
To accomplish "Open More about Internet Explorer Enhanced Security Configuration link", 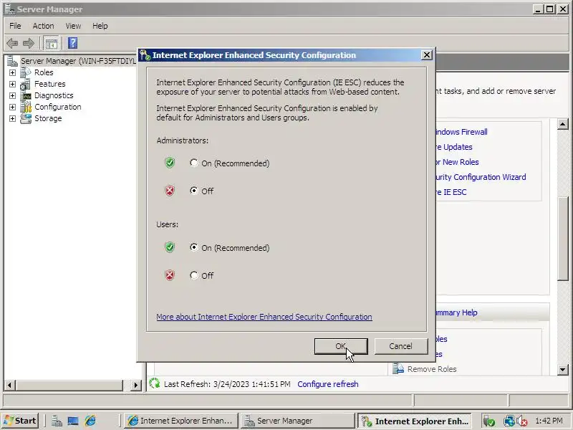I will coord(264,317).
